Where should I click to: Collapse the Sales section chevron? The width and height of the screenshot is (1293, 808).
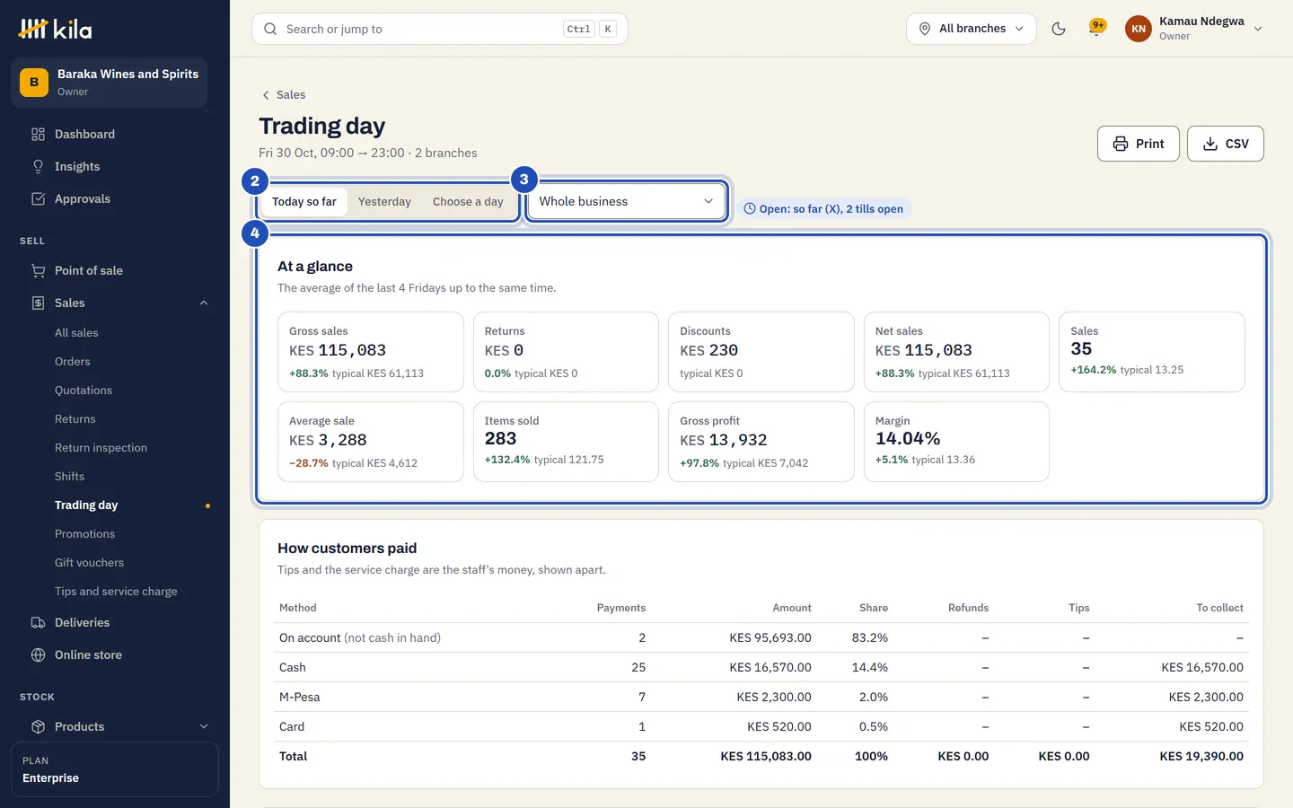tap(204, 303)
